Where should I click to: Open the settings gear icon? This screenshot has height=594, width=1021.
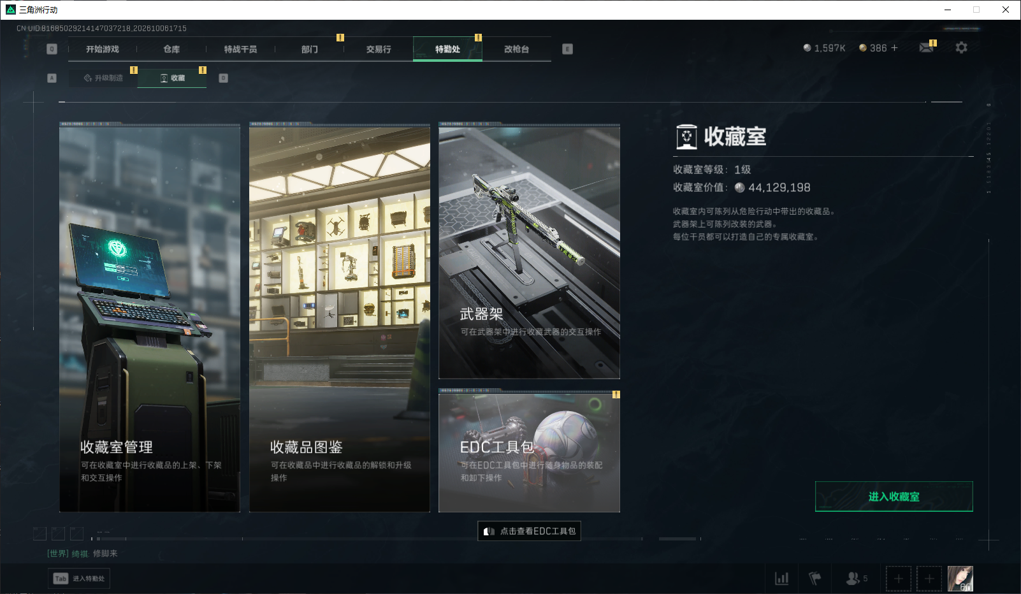[x=961, y=48]
